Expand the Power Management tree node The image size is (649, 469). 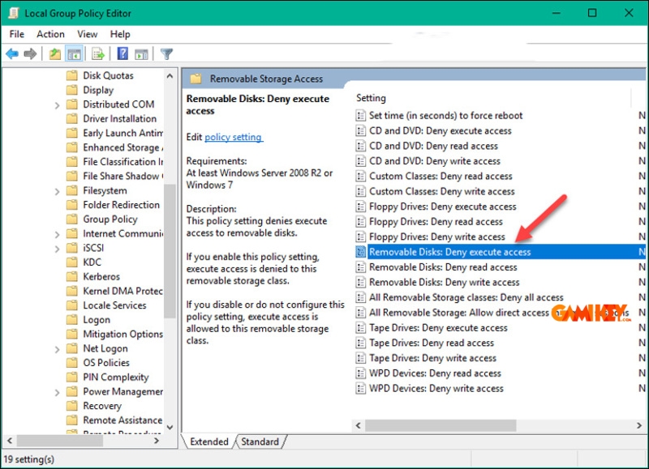point(57,392)
